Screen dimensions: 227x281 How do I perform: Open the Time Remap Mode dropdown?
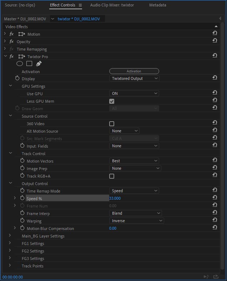[134, 191]
